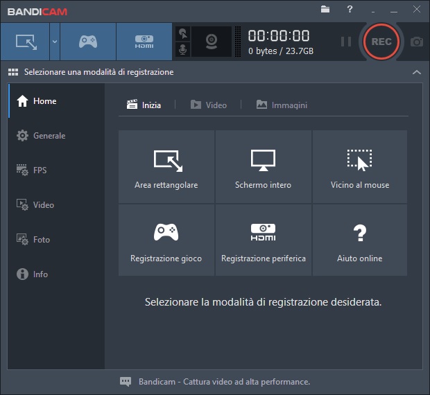
Task: Click the 00:00:00 recording timer
Action: pyautogui.click(x=279, y=35)
